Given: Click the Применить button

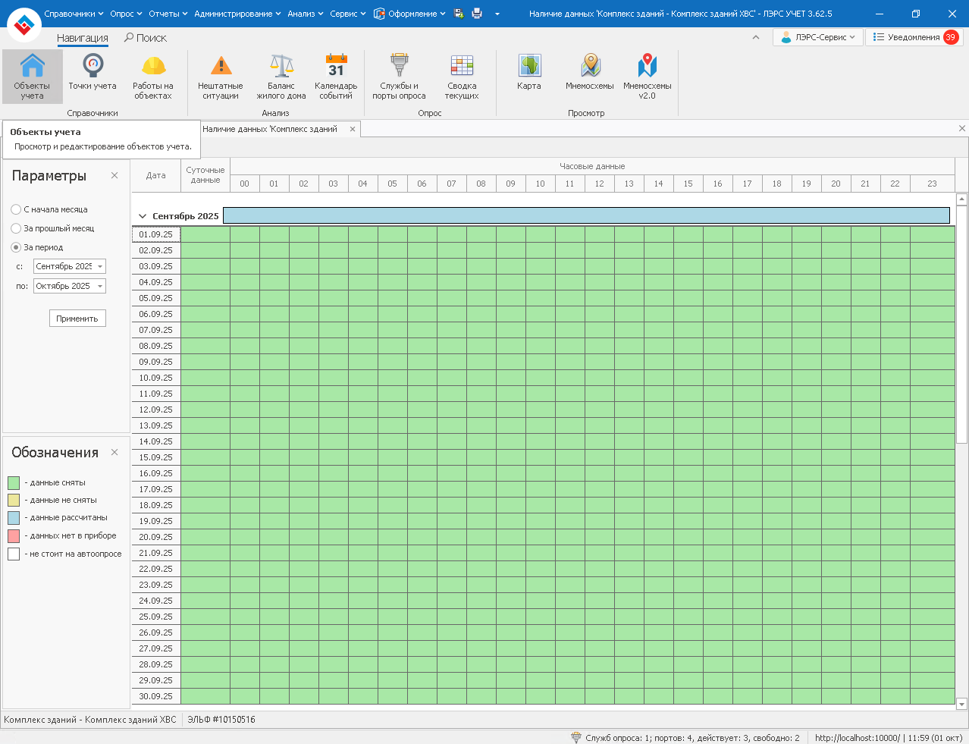Looking at the screenshot, I should point(77,319).
